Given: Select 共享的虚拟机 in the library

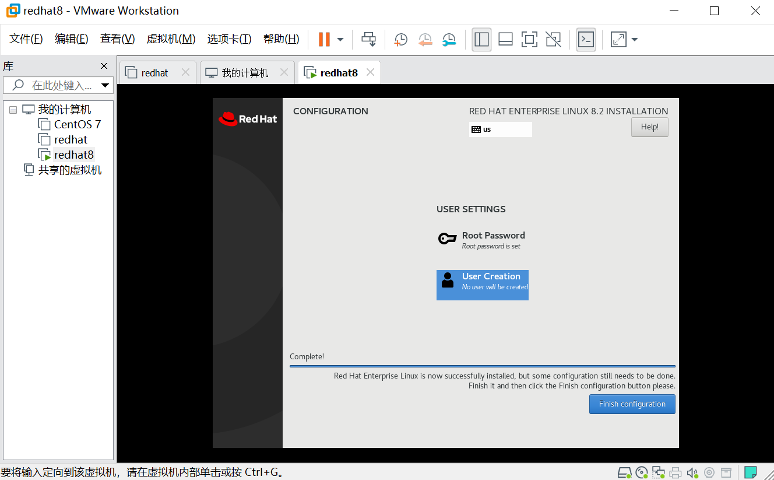Looking at the screenshot, I should tap(69, 170).
